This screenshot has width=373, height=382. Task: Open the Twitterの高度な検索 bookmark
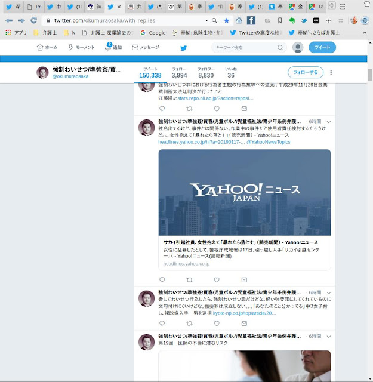point(256,33)
